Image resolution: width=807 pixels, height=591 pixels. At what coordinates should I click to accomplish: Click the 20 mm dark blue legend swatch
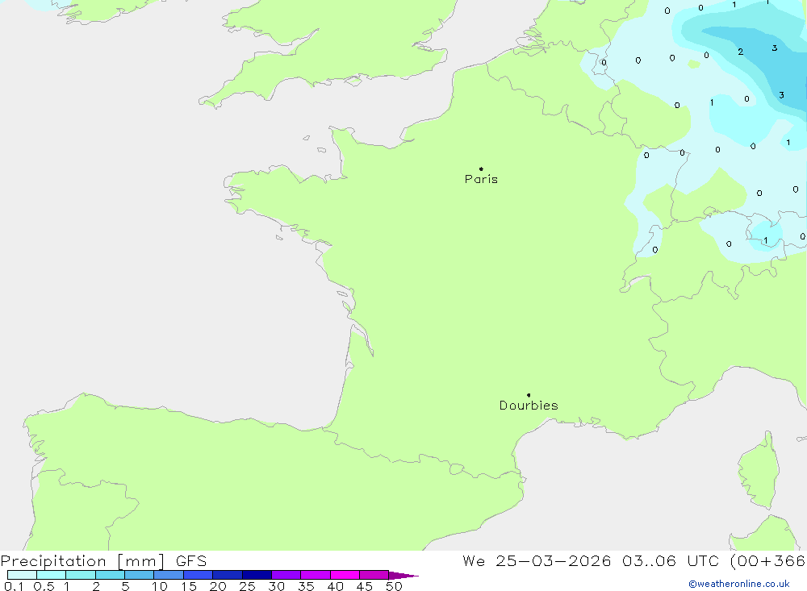(x=227, y=575)
